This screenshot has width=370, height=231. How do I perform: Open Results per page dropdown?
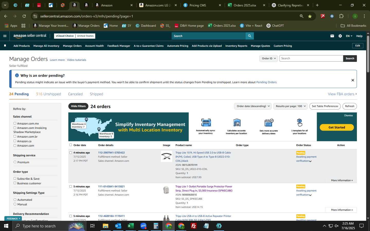pos(291,106)
